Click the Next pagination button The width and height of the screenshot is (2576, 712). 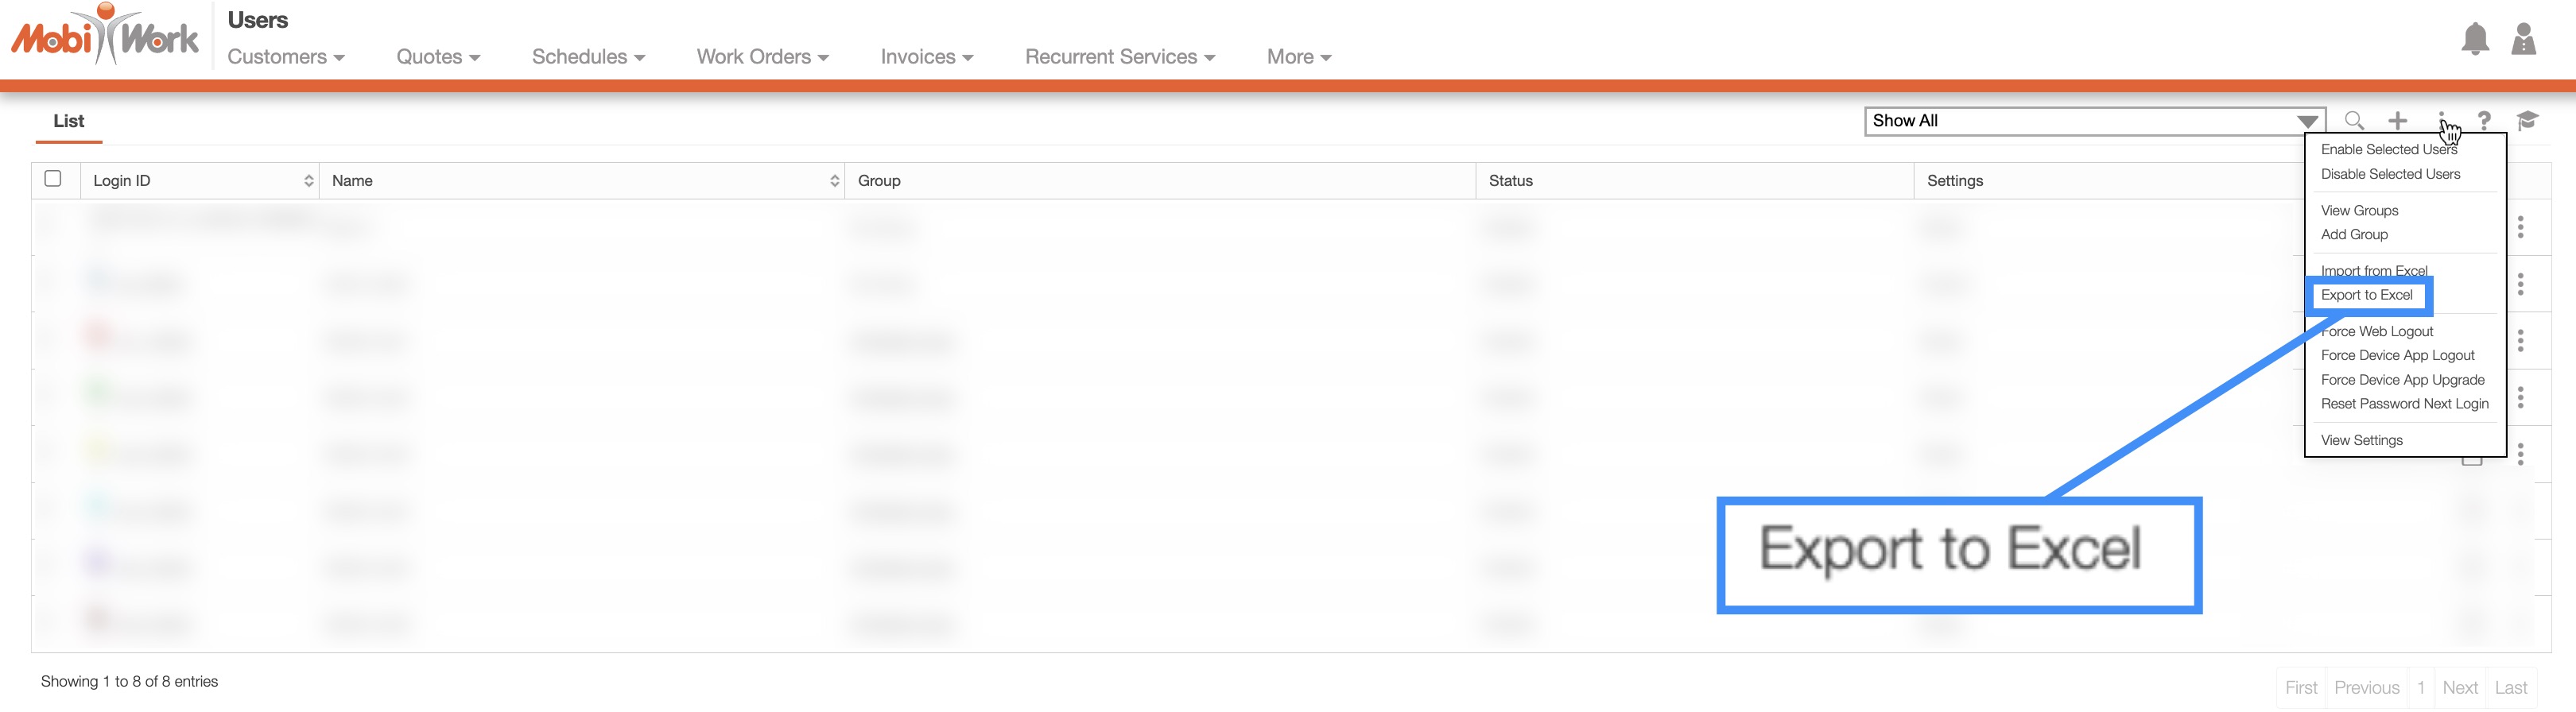point(2459,687)
